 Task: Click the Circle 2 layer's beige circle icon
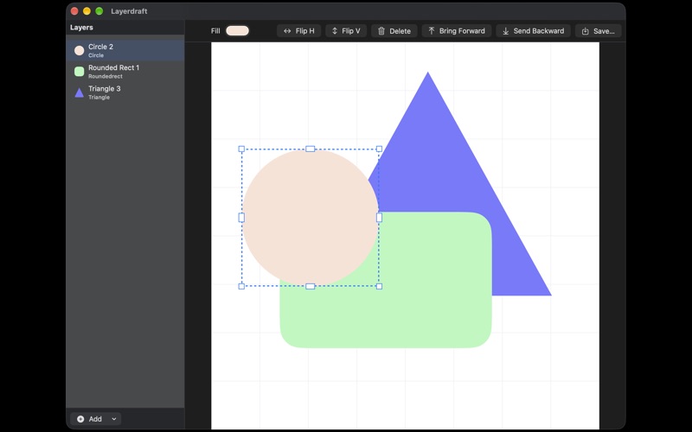pyautogui.click(x=80, y=50)
